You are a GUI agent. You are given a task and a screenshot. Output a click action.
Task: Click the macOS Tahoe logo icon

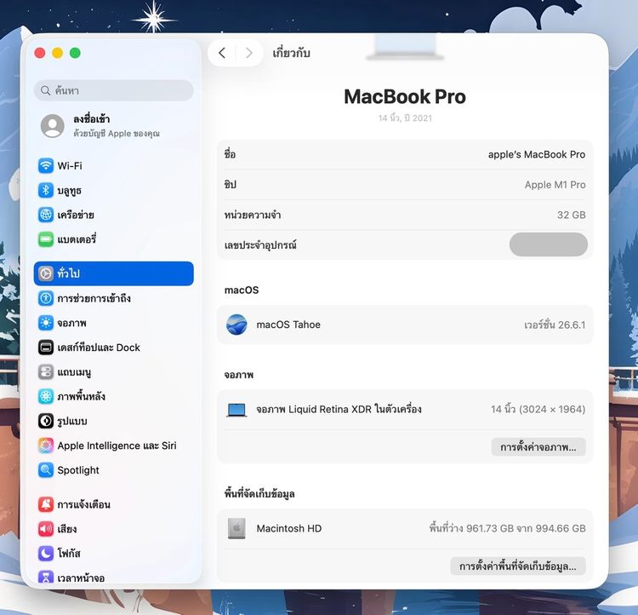pos(236,325)
